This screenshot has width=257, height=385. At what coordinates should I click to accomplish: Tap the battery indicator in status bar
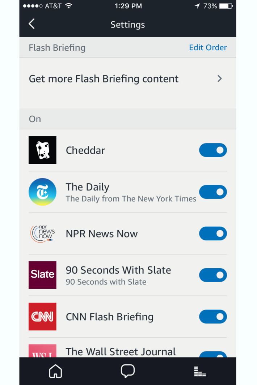click(x=226, y=6)
